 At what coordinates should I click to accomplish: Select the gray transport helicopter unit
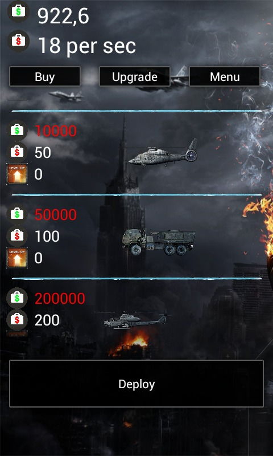click(163, 154)
